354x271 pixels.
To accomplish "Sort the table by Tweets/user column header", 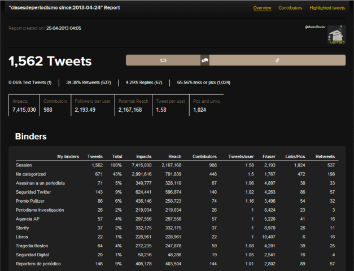I will 242,156.
